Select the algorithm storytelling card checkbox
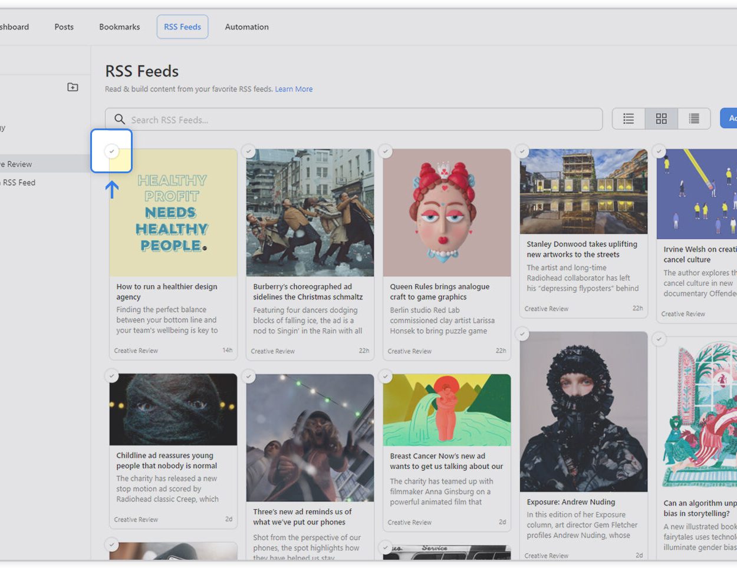This screenshot has height=568, width=737. pyautogui.click(x=659, y=339)
